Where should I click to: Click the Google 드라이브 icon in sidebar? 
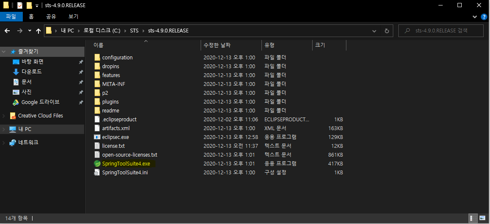pos(16,102)
